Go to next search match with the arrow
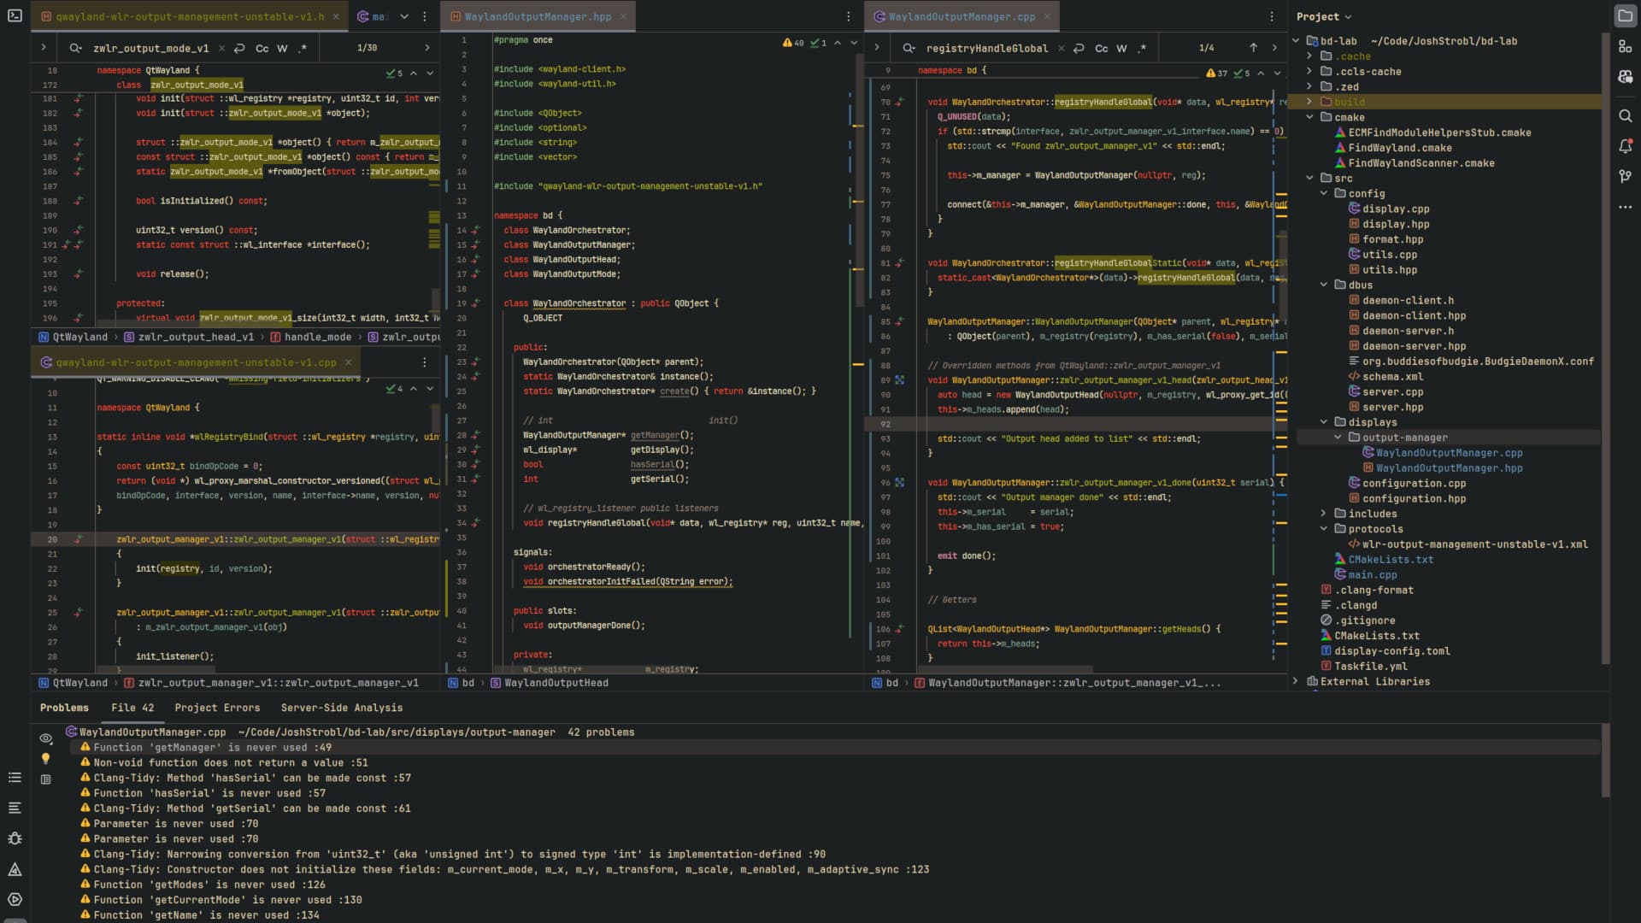Screen dimensions: 1641x923 [426, 48]
